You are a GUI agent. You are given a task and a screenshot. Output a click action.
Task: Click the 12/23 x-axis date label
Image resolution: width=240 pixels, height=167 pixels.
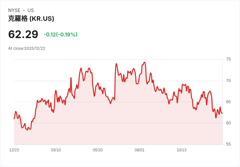14,150
